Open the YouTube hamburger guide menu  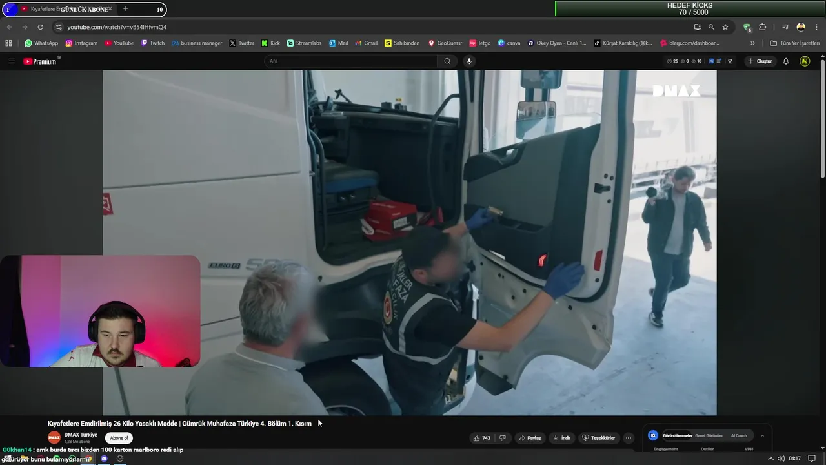[x=11, y=61]
